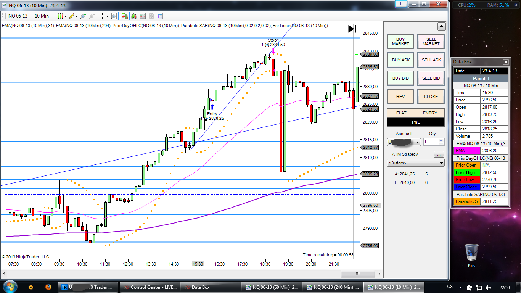The height and width of the screenshot is (293, 521).
Task: Click the L link button in title bar
Action: pyautogui.click(x=401, y=4)
